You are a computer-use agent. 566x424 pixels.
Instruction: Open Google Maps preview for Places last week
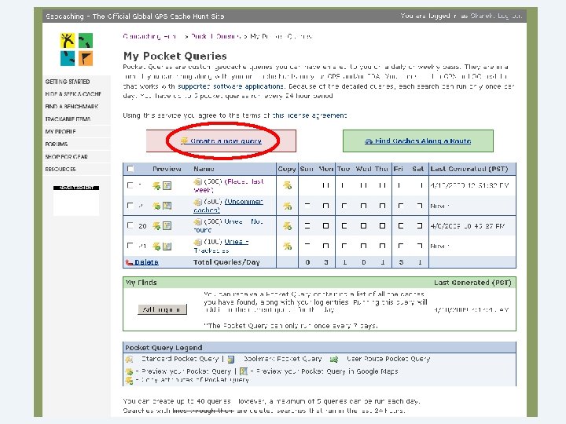click(167, 185)
